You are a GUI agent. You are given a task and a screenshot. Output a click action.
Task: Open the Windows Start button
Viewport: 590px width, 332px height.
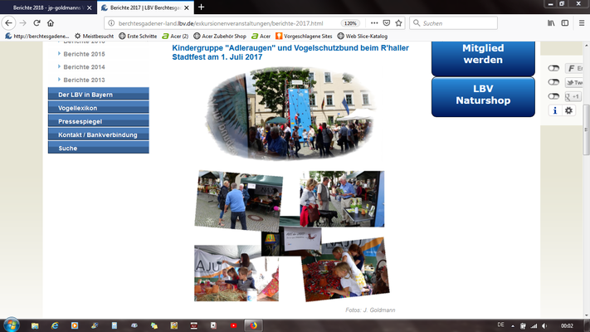(x=11, y=325)
